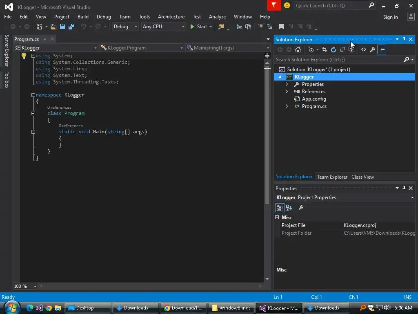This screenshot has width=418, height=314.
Task: Click the Find in Files toolbar icon
Action: click(x=221, y=27)
